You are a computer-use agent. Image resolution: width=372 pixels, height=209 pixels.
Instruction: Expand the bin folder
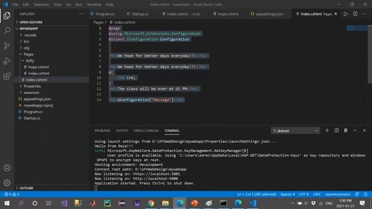click(26, 41)
